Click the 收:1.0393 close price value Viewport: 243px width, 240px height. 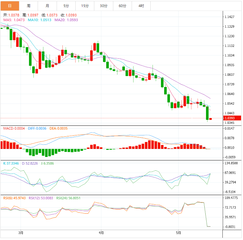(69, 15)
